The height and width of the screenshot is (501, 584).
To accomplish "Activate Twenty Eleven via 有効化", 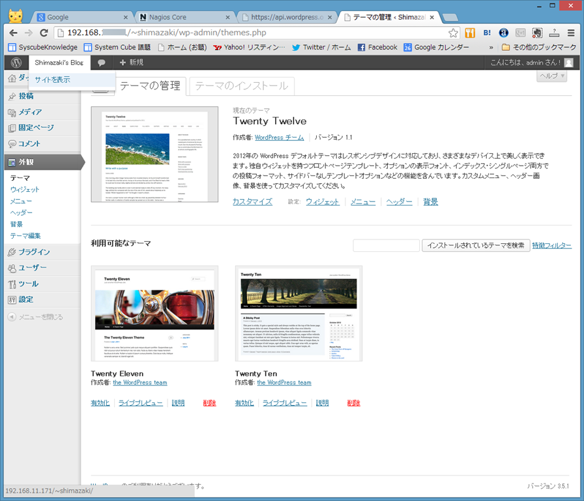I will tap(100, 403).
